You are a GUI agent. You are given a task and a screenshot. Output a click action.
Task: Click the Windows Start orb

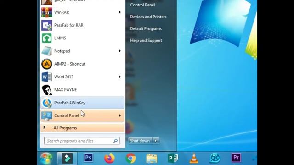click(46, 158)
